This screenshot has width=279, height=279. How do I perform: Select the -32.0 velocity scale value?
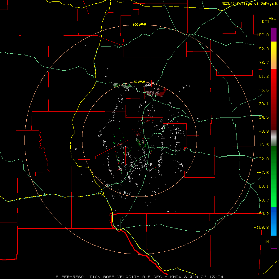[263, 159]
